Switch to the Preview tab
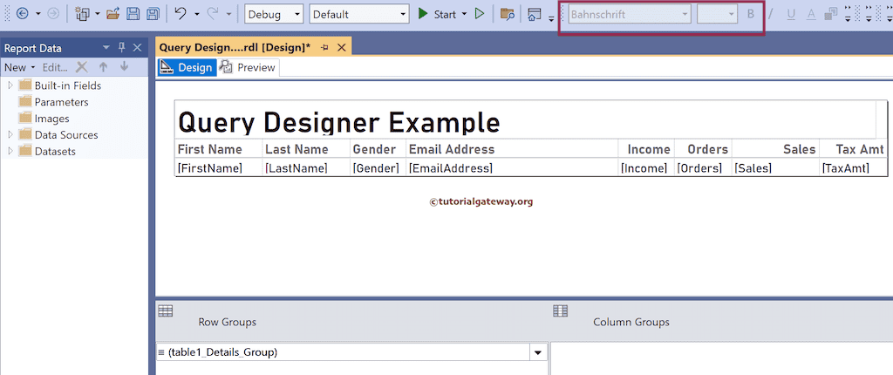Viewport: 893px width, 375px height. [249, 67]
